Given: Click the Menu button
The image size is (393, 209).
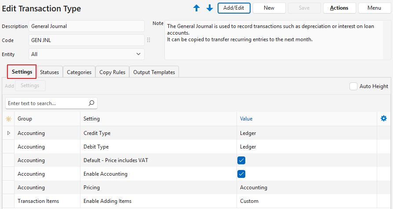Looking at the screenshot, I should click(x=374, y=8).
